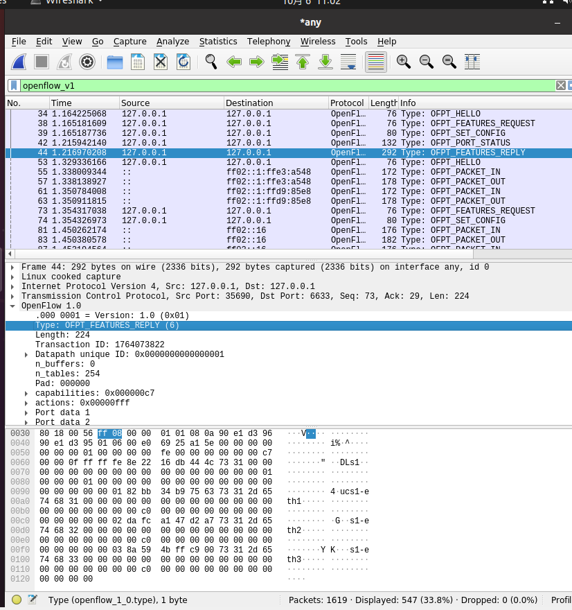Expand Internet Protocol Version 4 section
The image size is (572, 610).
click(x=12, y=287)
